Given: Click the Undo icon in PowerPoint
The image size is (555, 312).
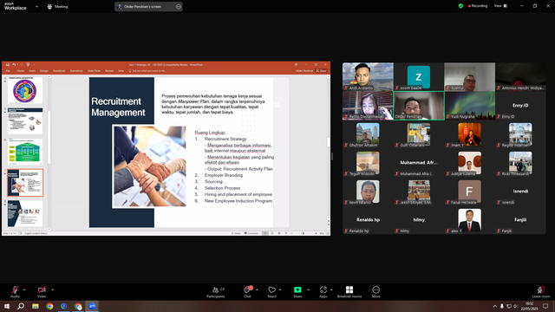Looking at the screenshot, I should pyautogui.click(x=14, y=65).
